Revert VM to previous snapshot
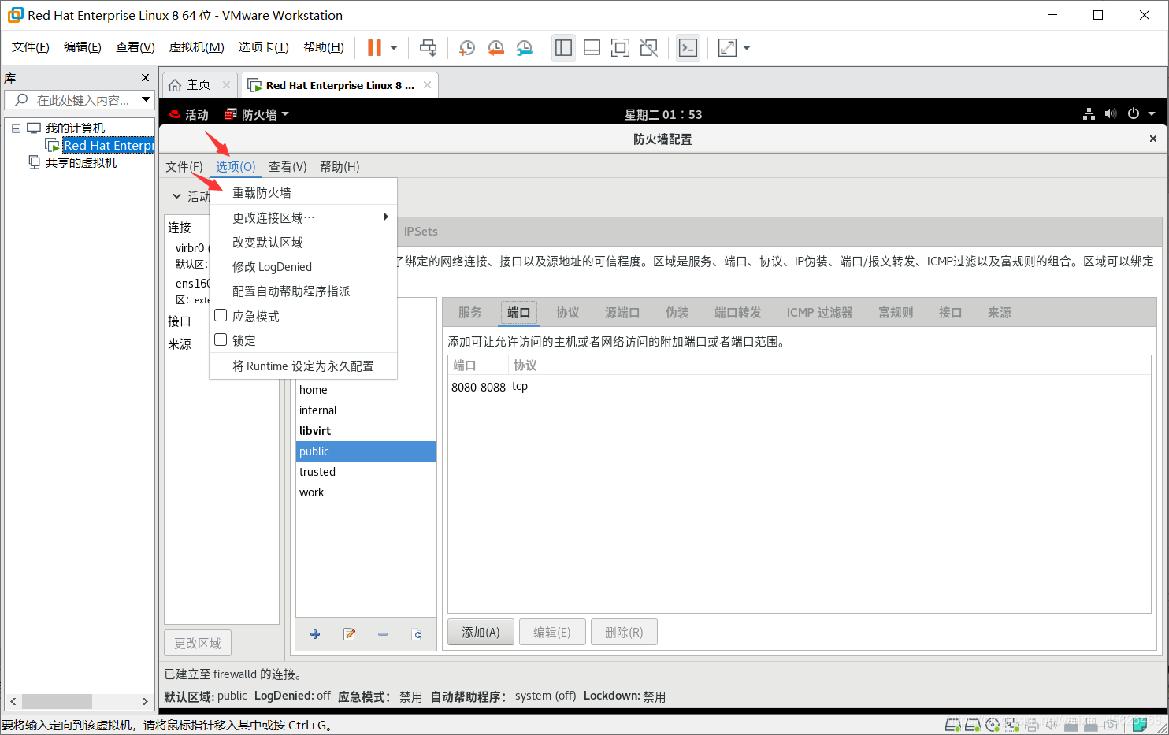The height and width of the screenshot is (735, 1169). coord(495,48)
